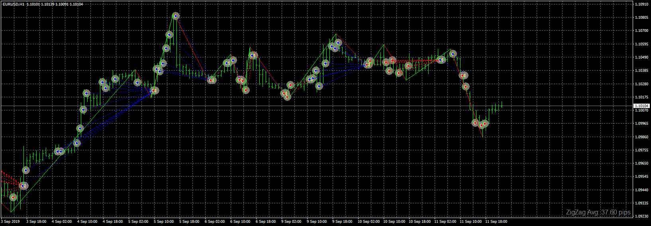The height and width of the screenshot is (226, 651).
Task: Select the 11 Sep 18:00 time label
Action: tap(496, 222)
